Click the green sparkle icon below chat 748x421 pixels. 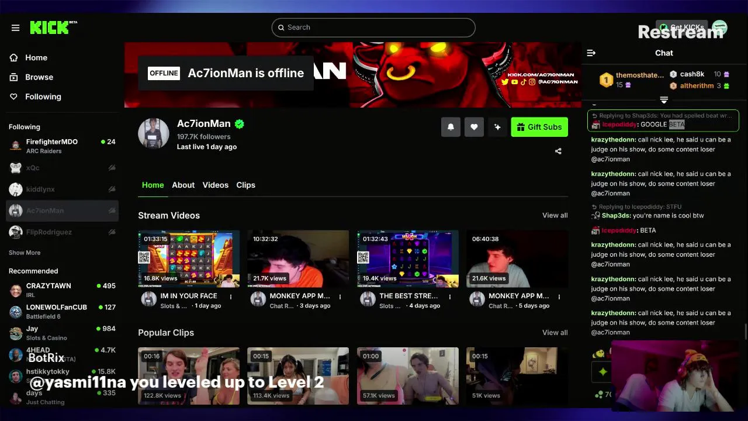click(x=602, y=371)
